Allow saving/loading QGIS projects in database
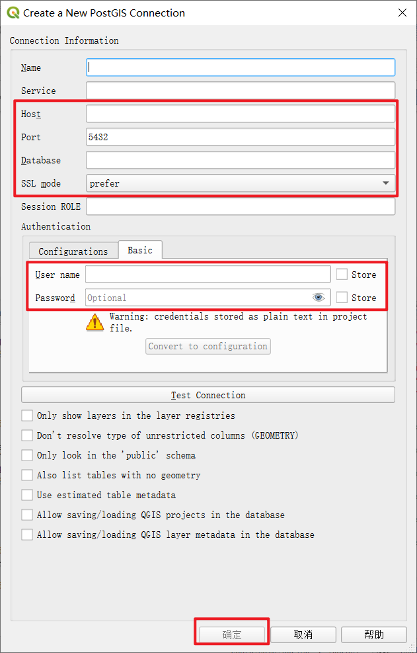Viewport: 417px width, 653px height. click(x=27, y=515)
